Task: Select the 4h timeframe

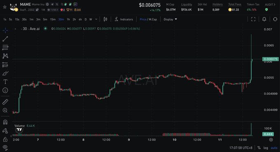Action: click(80, 19)
